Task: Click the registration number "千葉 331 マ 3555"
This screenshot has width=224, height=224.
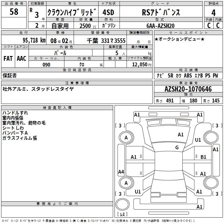Action: pos(106,41)
